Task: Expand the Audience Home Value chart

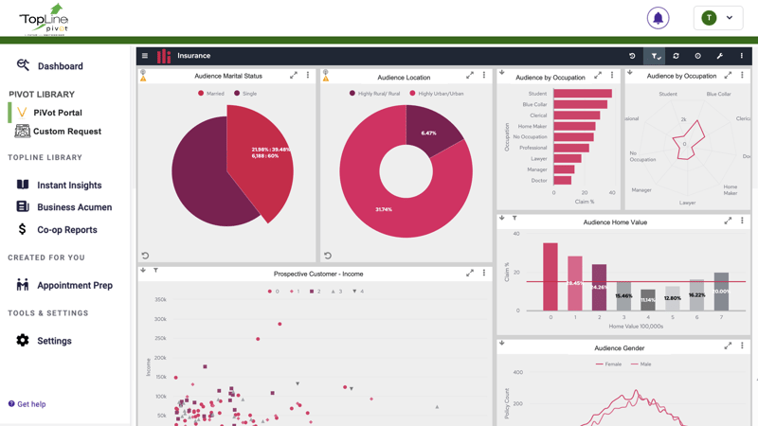Action: (x=728, y=221)
